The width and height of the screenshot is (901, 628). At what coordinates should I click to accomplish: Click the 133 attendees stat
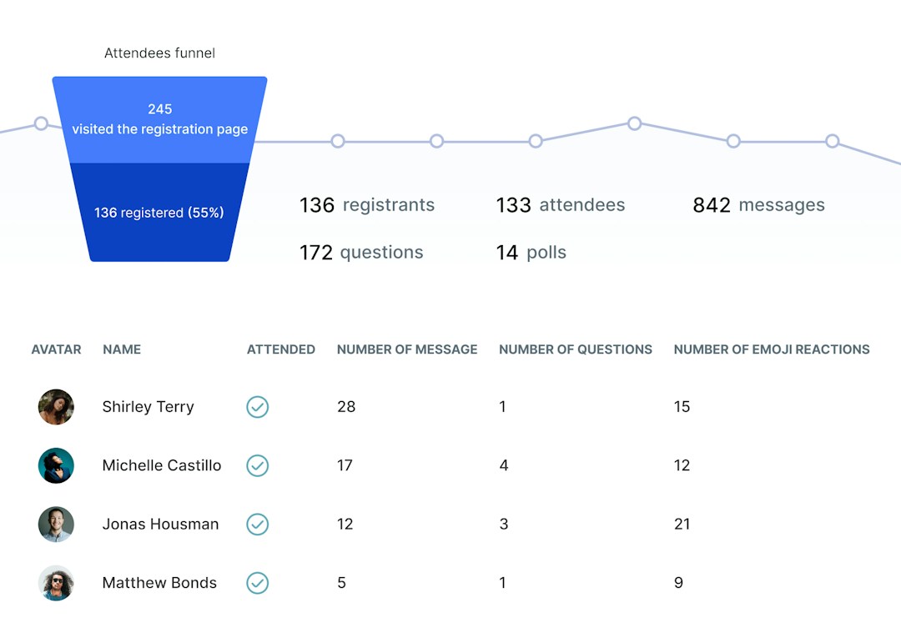pos(561,205)
